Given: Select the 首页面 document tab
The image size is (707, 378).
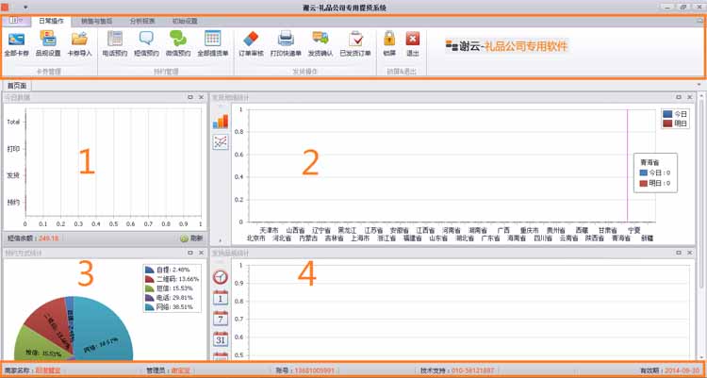Looking at the screenshot, I should [17, 85].
